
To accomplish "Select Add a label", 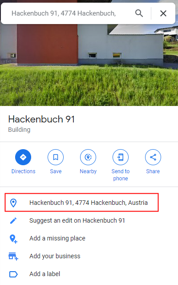I will pyautogui.click(x=44, y=274).
